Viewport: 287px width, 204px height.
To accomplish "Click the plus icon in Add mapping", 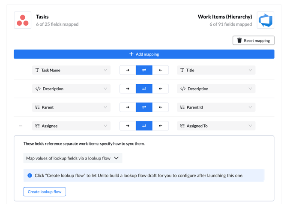I will coord(131,54).
